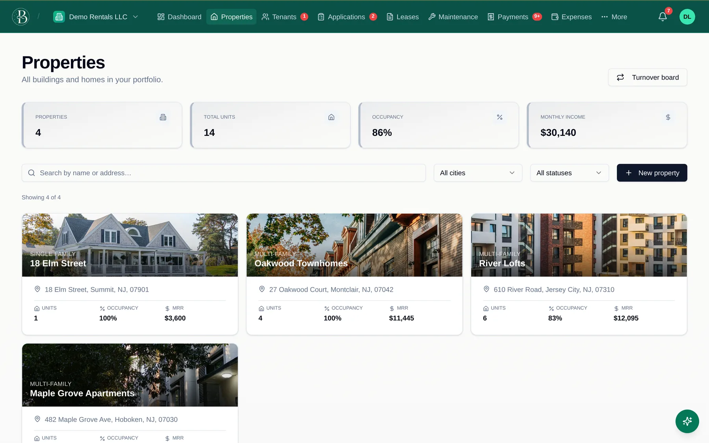Click the map pin beside 27 Oakwood Court
The width and height of the screenshot is (709, 443).
tap(262, 289)
